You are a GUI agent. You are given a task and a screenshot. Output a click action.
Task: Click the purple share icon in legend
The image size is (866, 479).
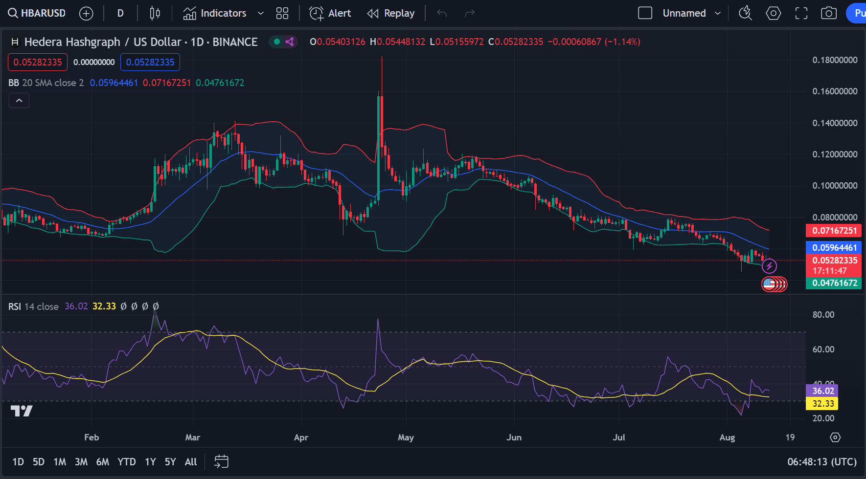tap(290, 42)
